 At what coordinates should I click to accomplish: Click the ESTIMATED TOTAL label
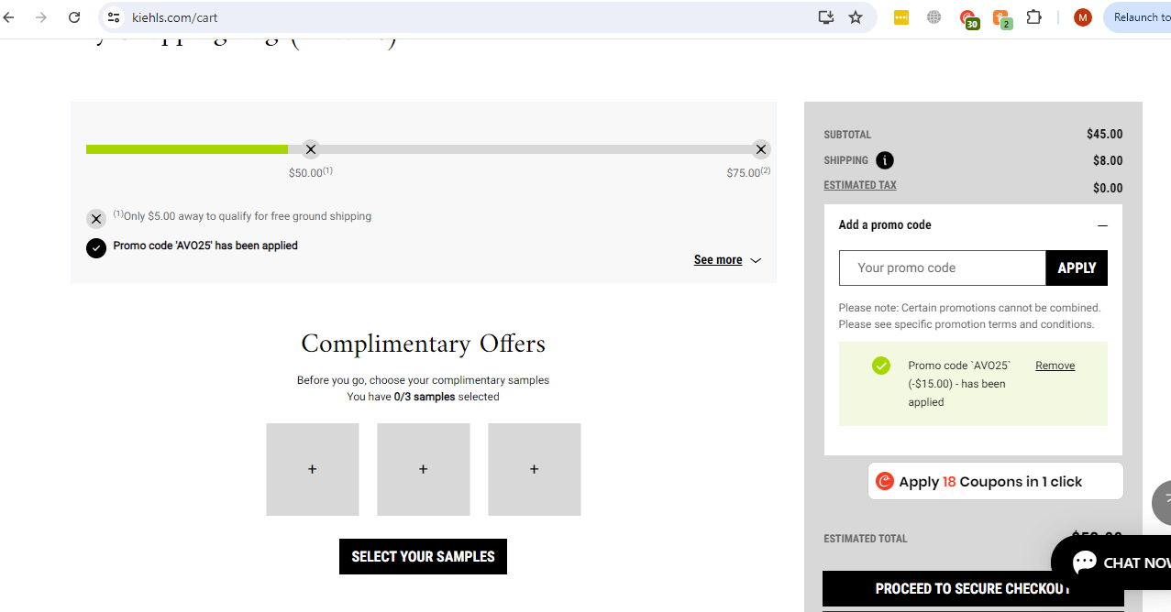866,539
